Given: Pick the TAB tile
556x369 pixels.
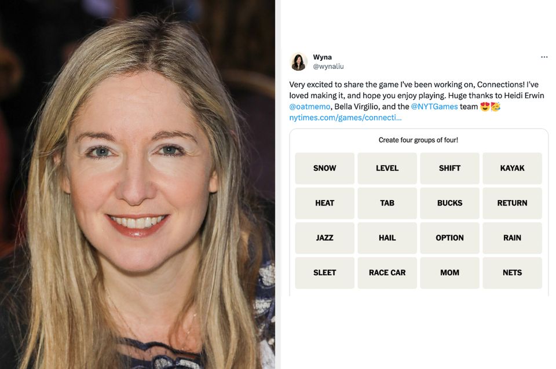Looking at the screenshot, I should tap(387, 203).
